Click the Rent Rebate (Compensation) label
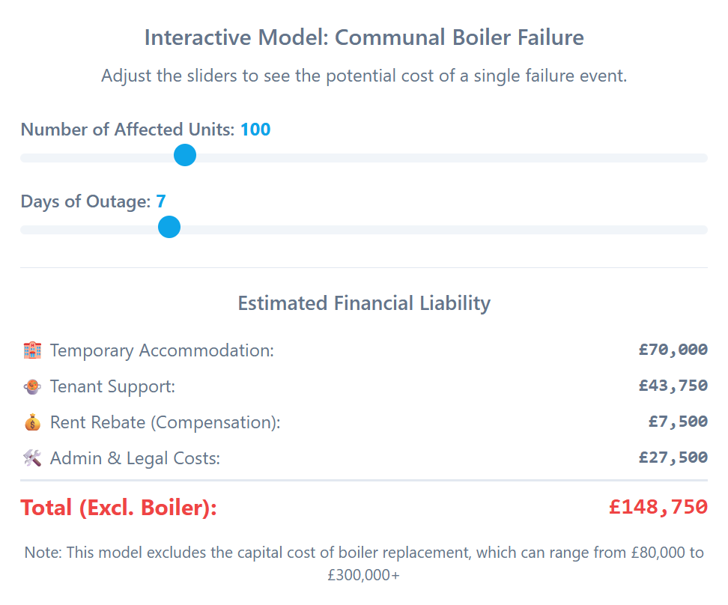Viewport: 728px width, 605px height. click(165, 422)
